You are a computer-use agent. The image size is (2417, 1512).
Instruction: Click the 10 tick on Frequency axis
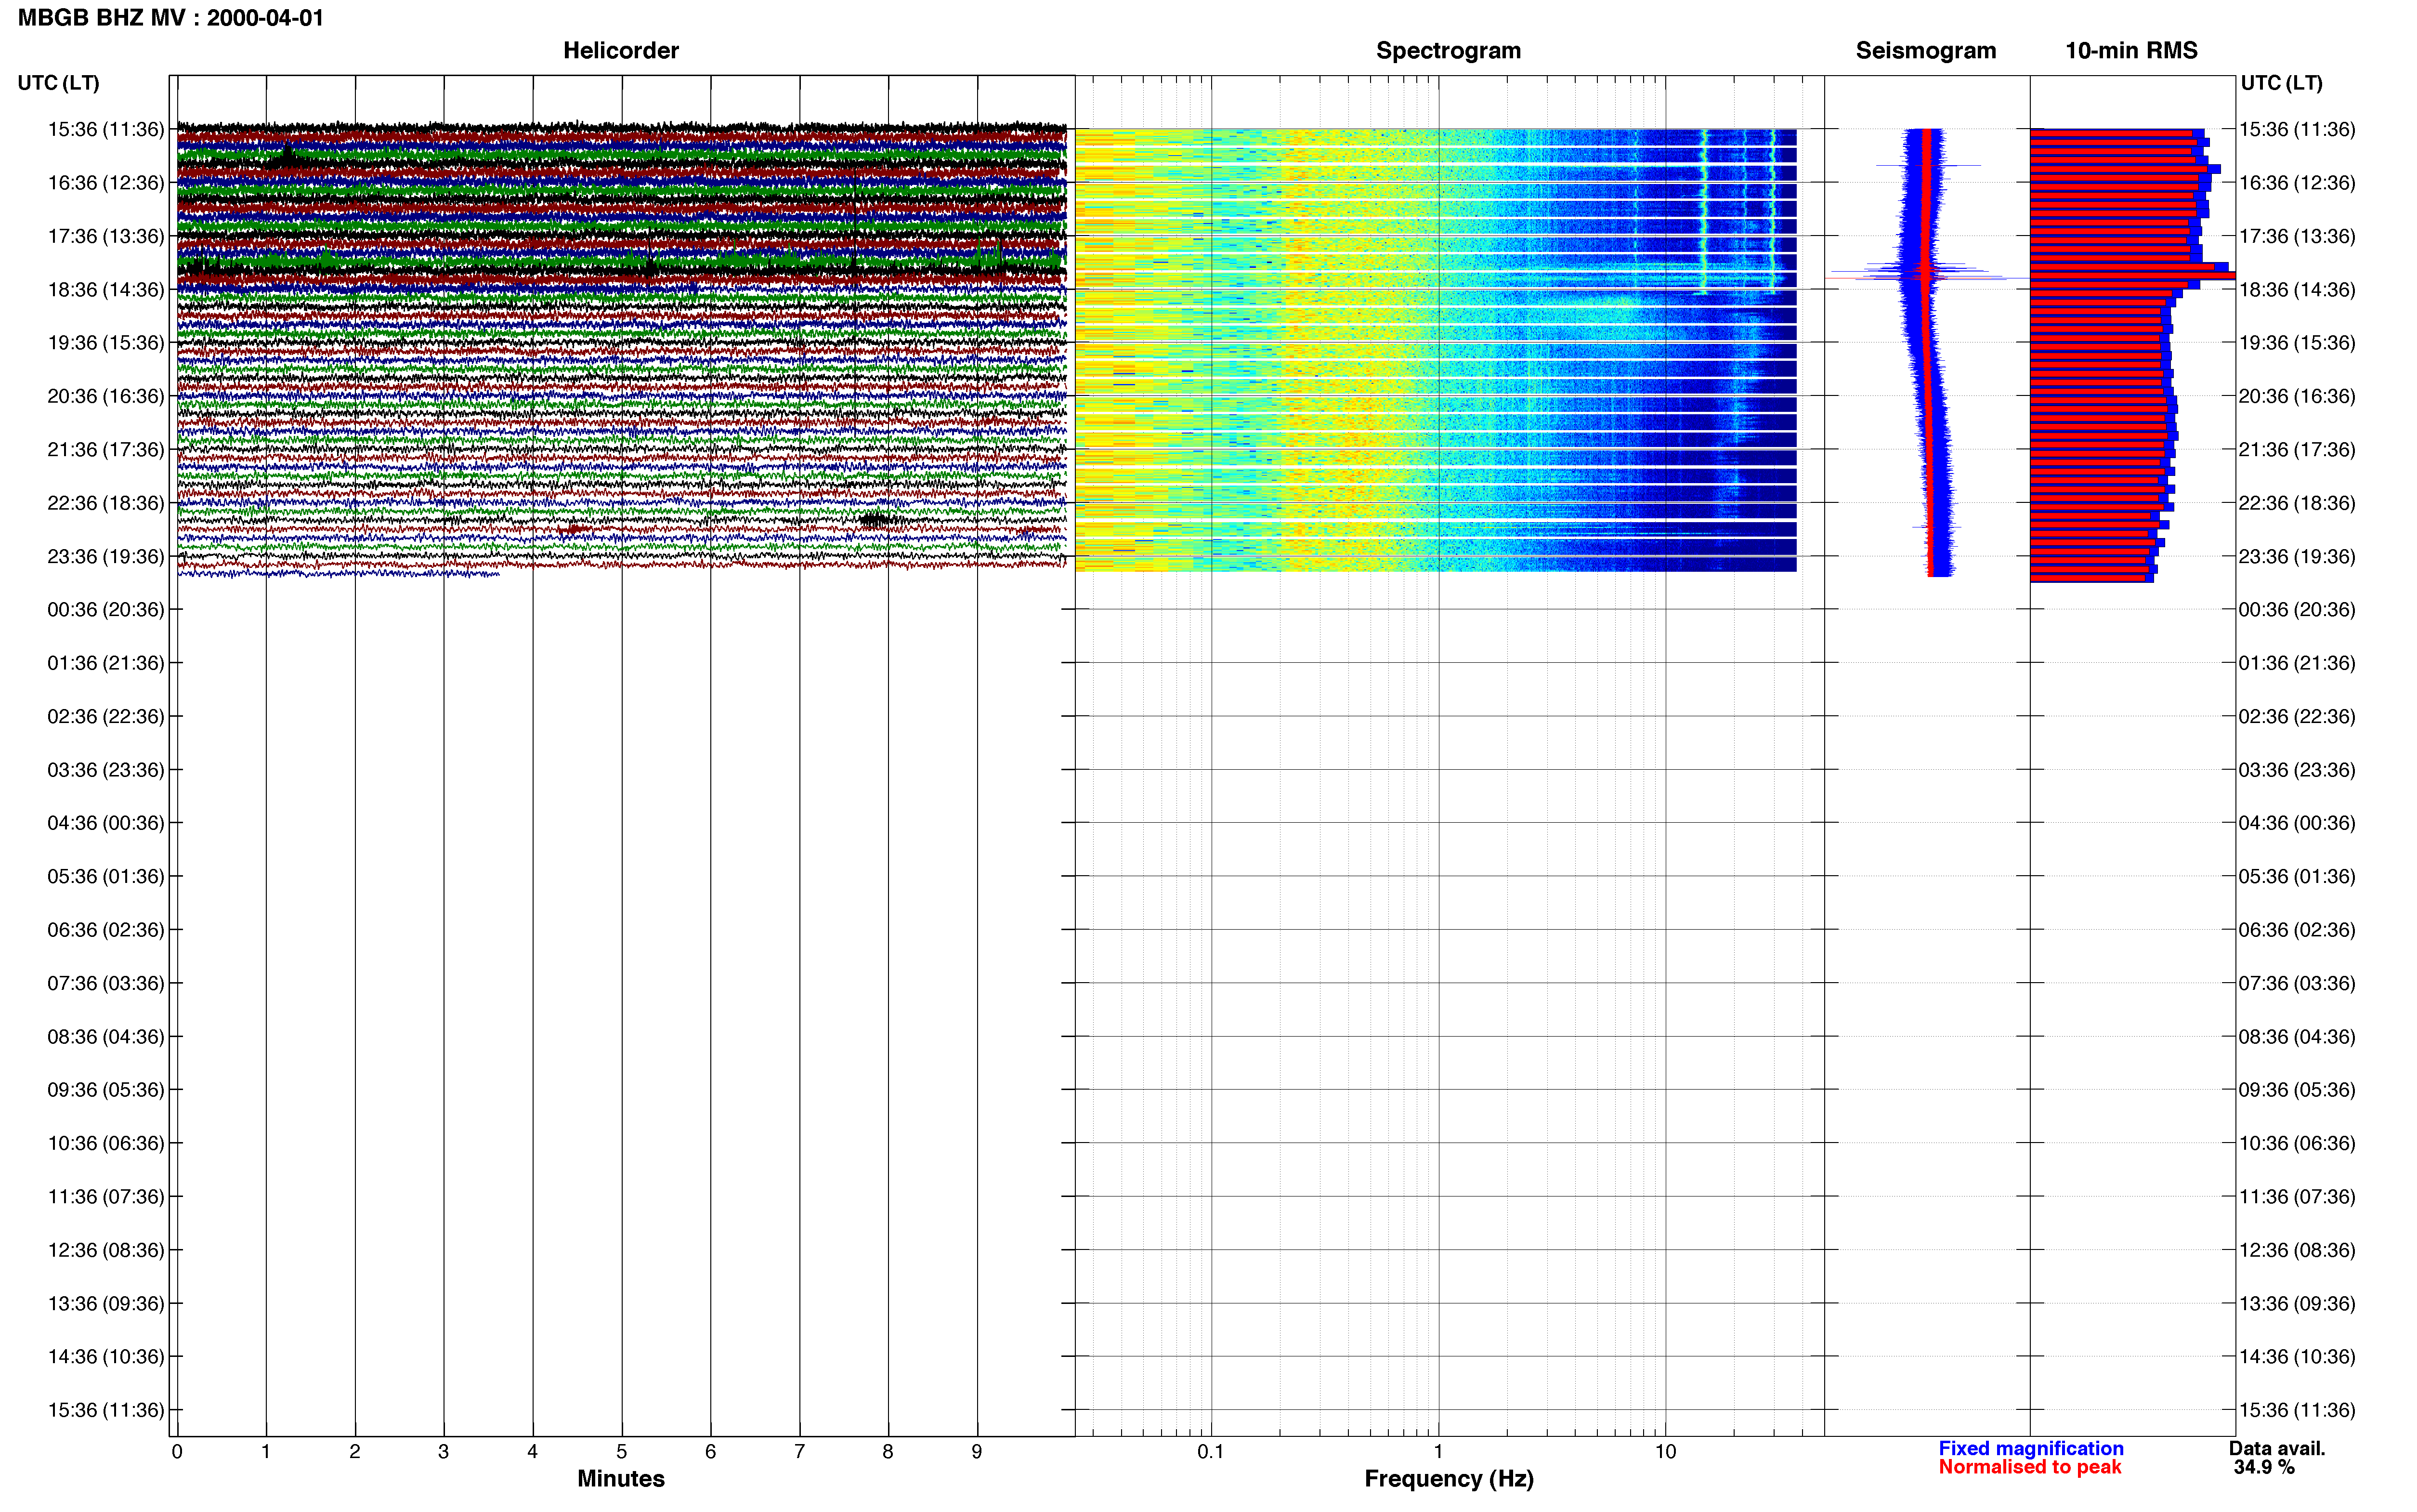tap(1665, 1451)
